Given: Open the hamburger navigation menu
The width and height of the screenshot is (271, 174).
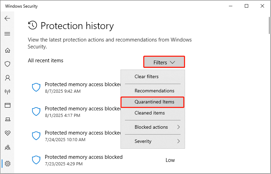Looking at the screenshot, I should [7, 34].
